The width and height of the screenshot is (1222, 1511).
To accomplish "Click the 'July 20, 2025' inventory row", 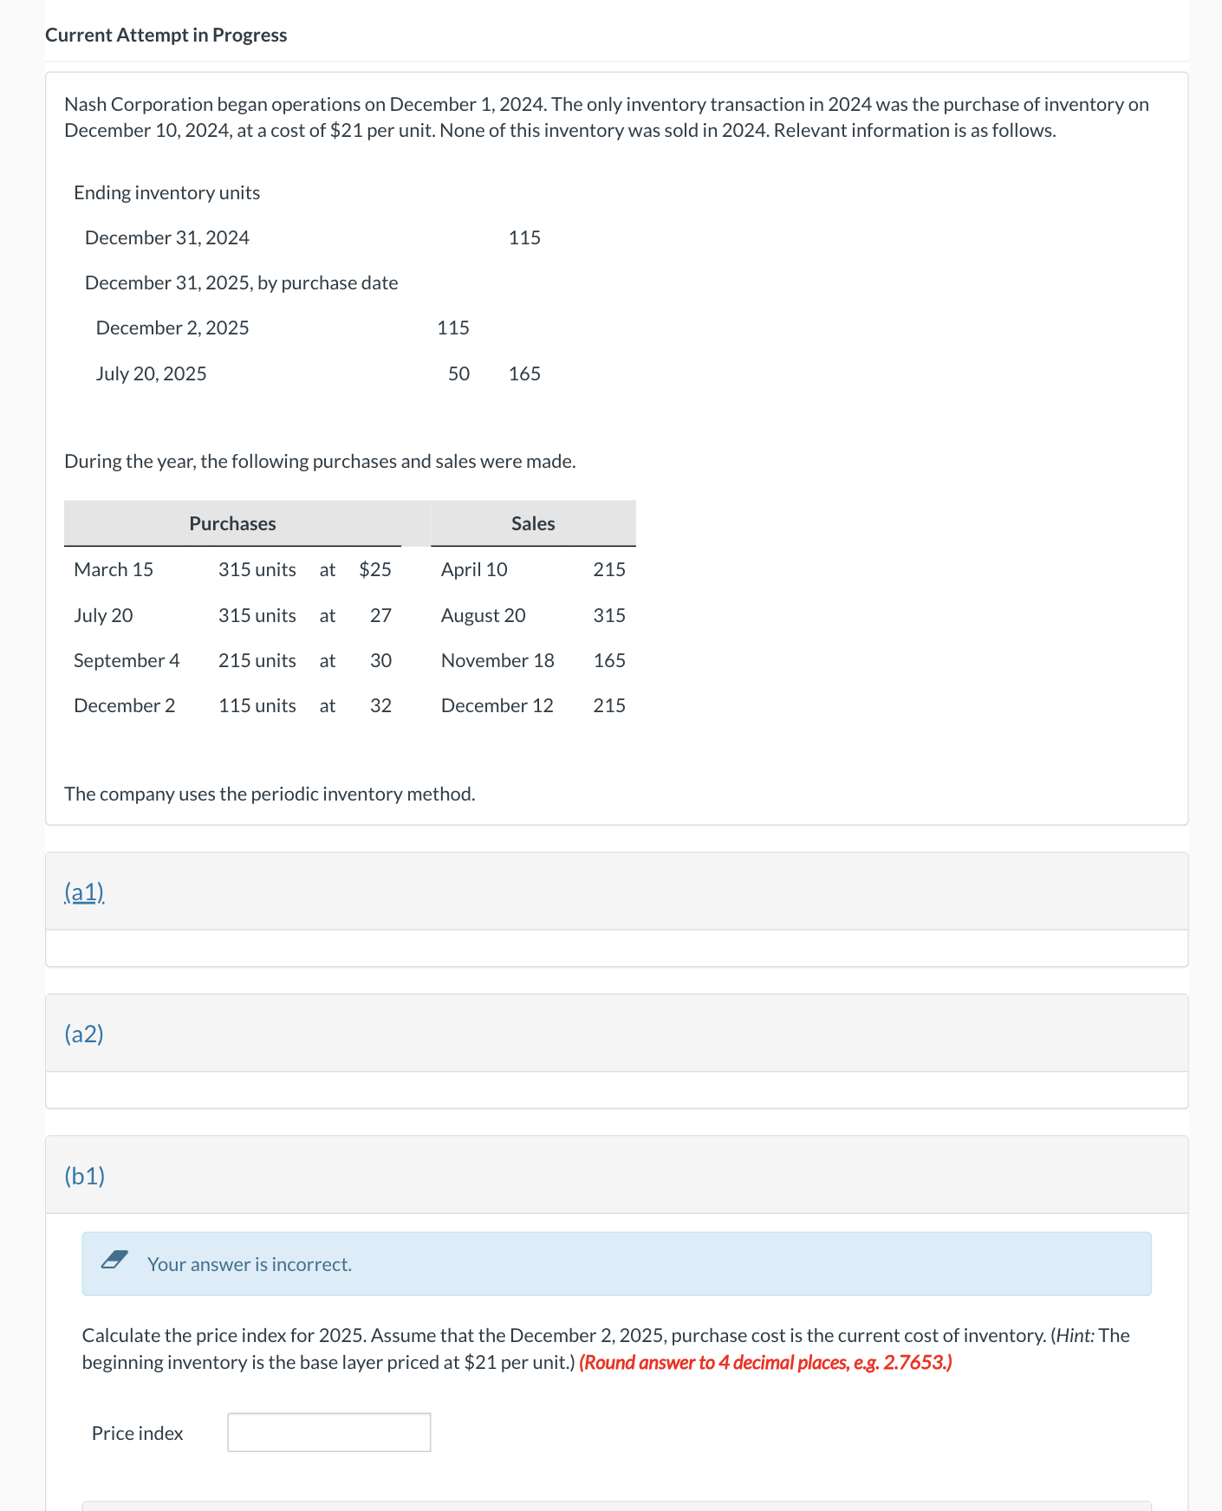I will coord(151,373).
